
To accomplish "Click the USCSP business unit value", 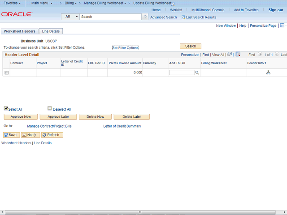I will point(51,41).
